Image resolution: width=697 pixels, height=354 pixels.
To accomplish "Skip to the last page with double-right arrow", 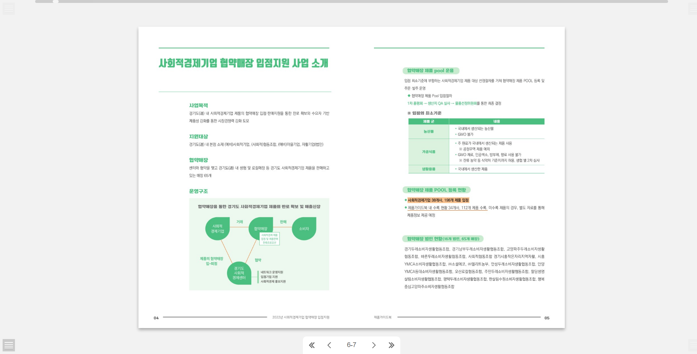I will [x=391, y=345].
